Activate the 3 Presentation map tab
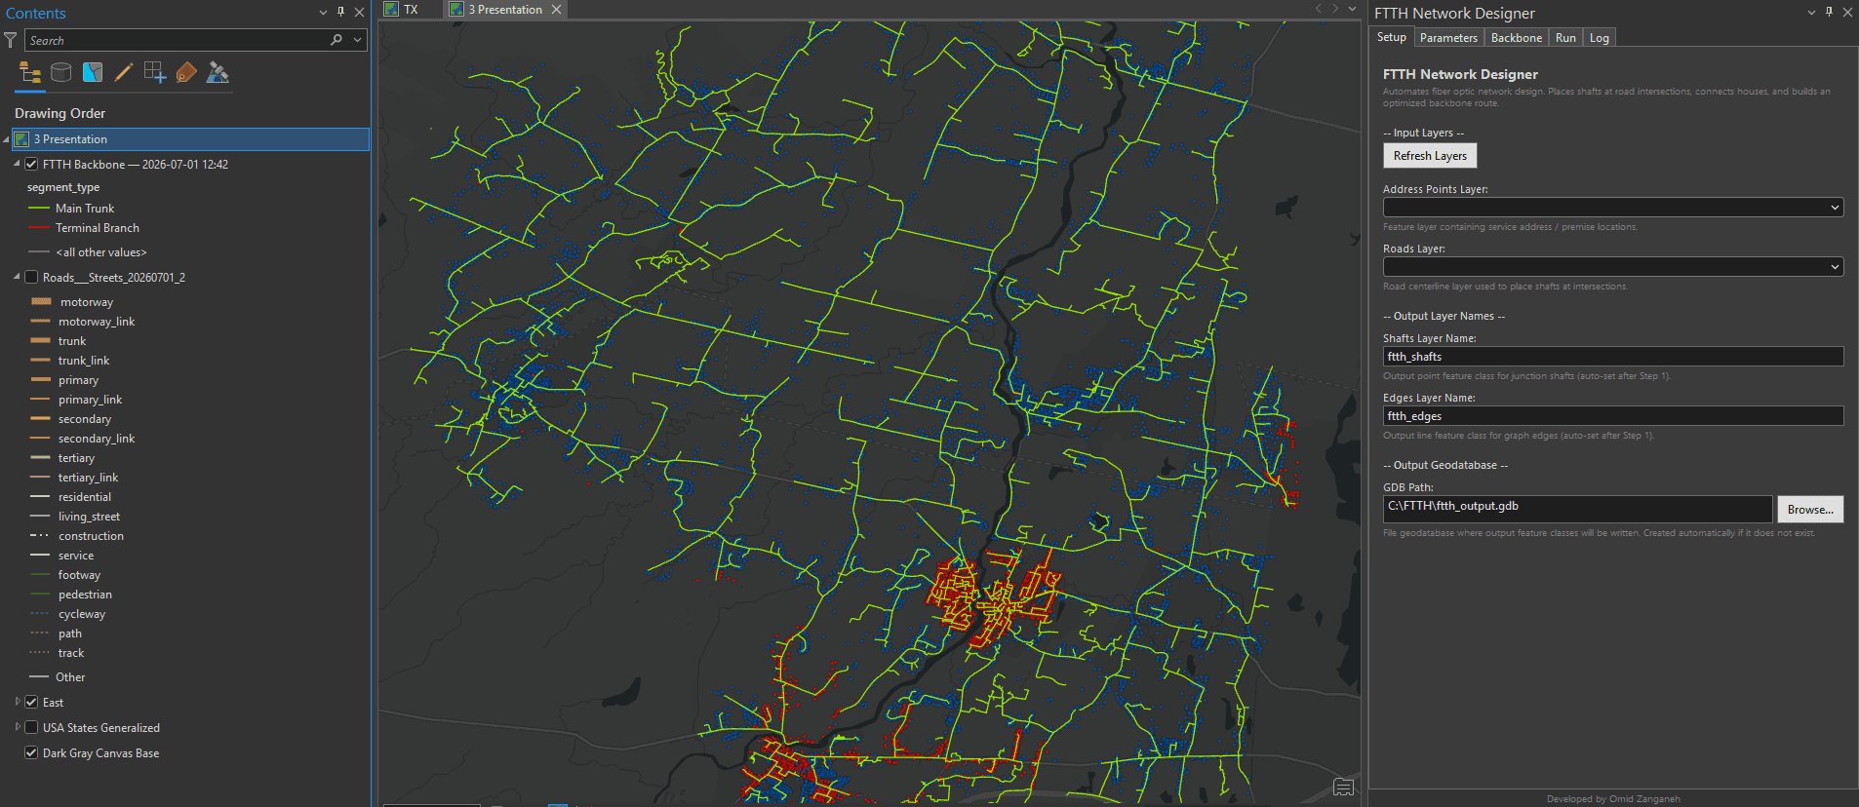This screenshot has height=807, width=1859. [505, 9]
